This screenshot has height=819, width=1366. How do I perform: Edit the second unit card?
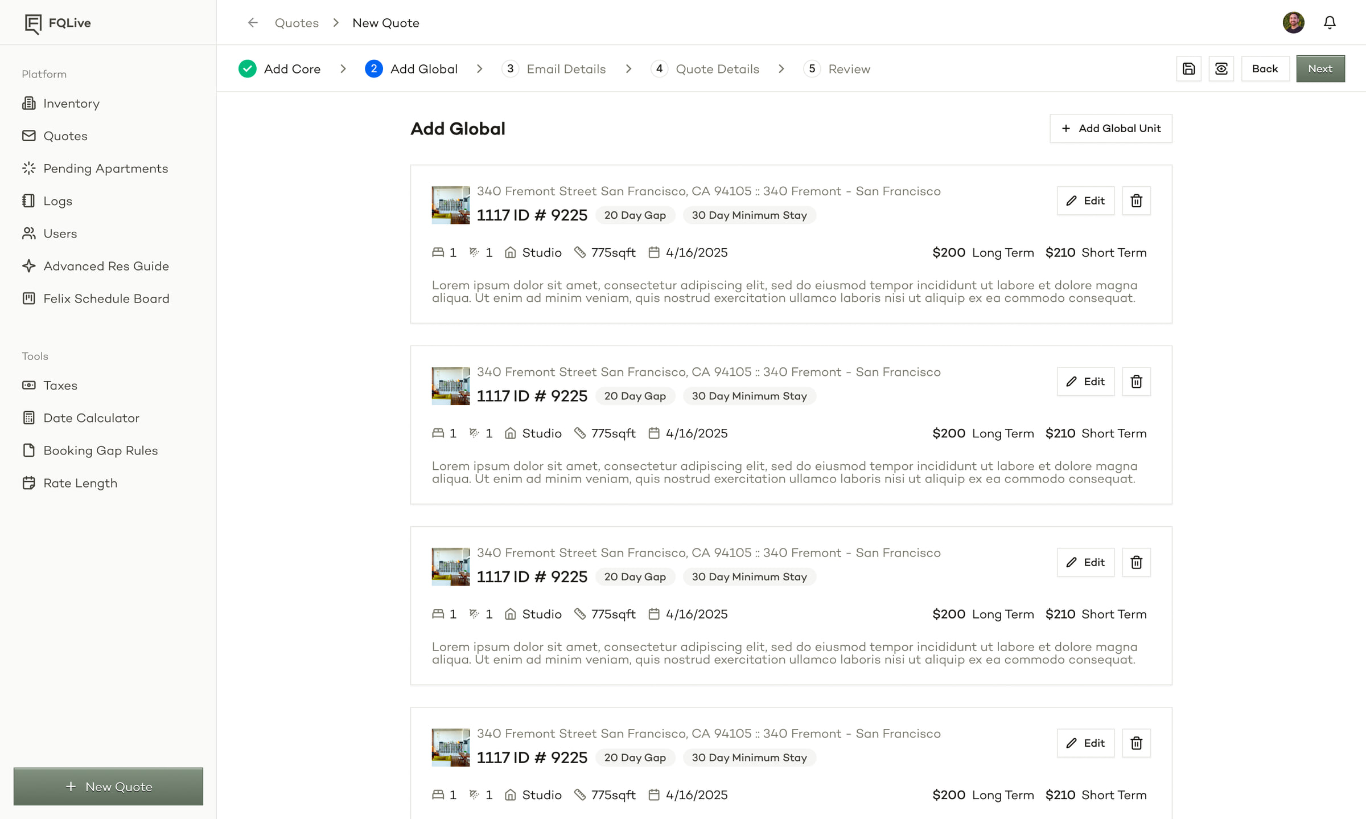point(1085,382)
